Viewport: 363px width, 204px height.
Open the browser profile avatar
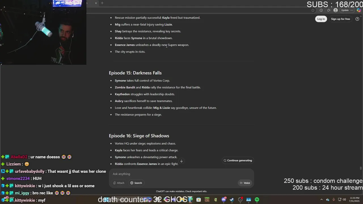336,10
